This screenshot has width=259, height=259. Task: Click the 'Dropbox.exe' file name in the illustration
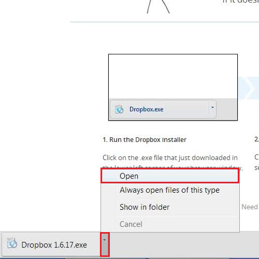[147, 109]
